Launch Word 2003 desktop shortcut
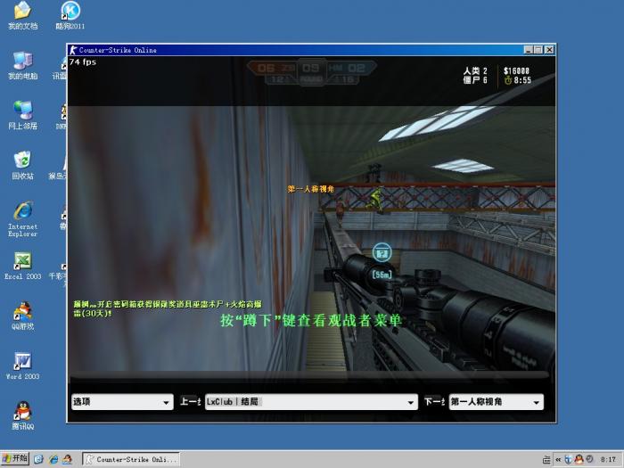 click(x=22, y=365)
